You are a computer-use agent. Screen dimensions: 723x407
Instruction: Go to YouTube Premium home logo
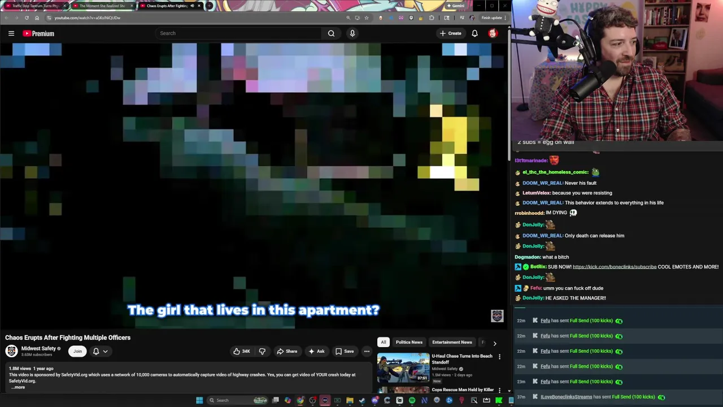click(38, 33)
